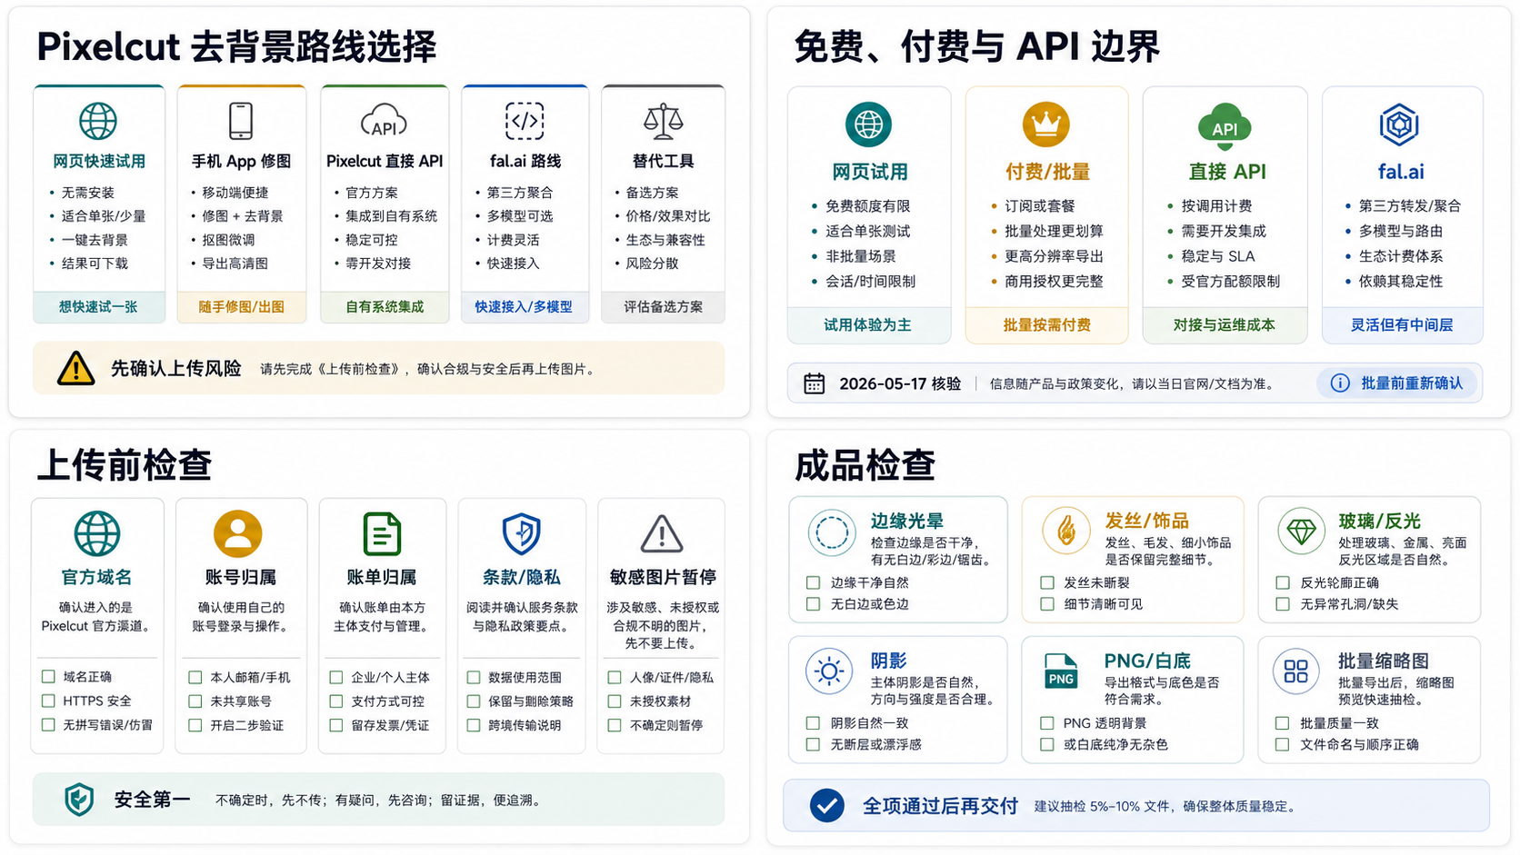
Task: Click the blue shield icon above 条款/隐私
Action: (522, 533)
